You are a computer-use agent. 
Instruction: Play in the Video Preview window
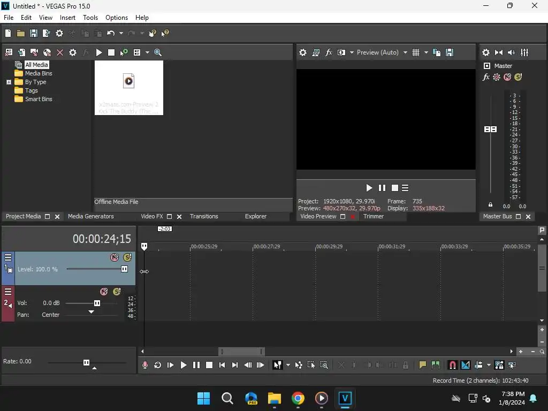pyautogui.click(x=369, y=188)
